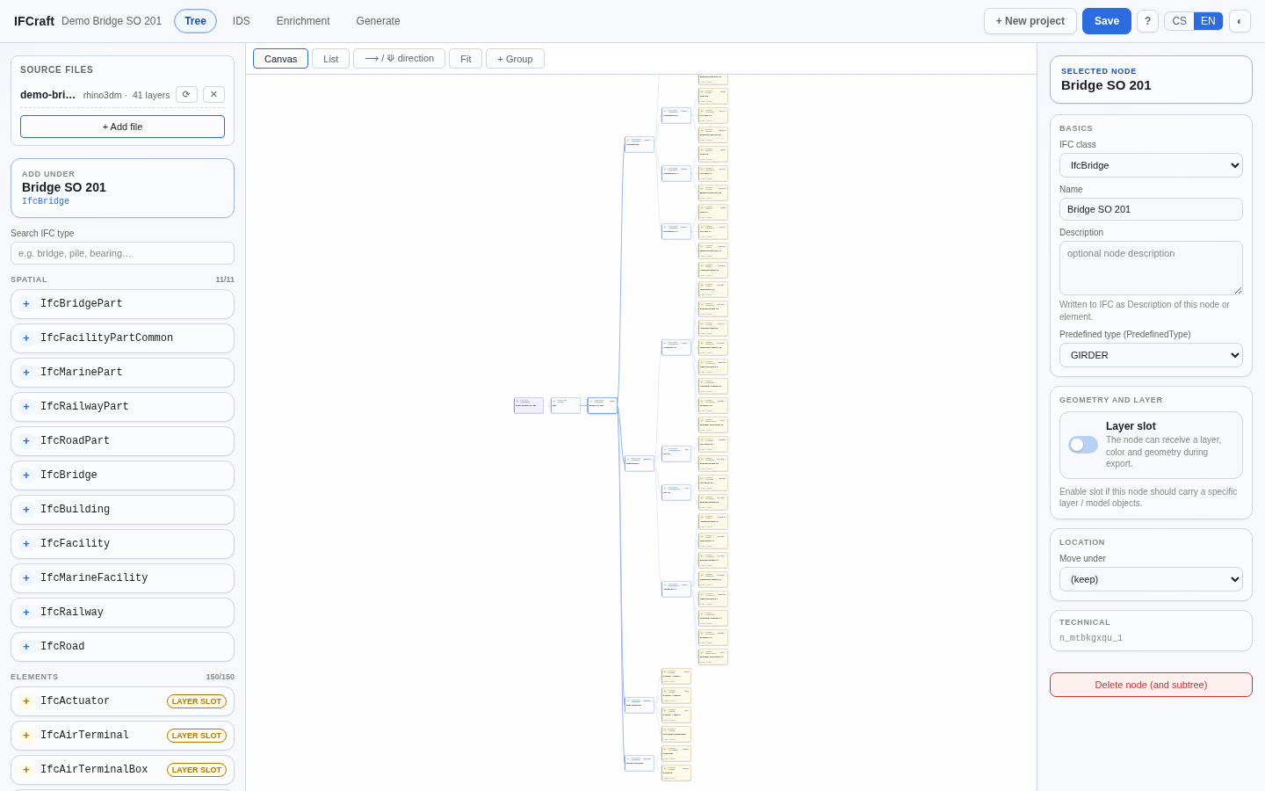Add IfcRailwayPart using its plus icon

click(x=26, y=407)
